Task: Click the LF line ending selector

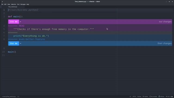Action: tap(130, 97)
